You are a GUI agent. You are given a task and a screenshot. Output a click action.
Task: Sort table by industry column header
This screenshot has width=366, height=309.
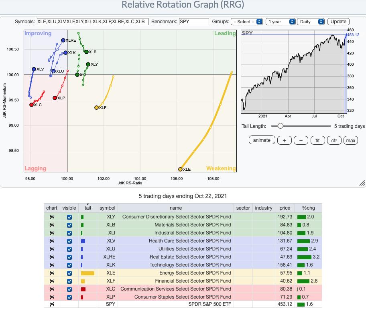point(264,208)
